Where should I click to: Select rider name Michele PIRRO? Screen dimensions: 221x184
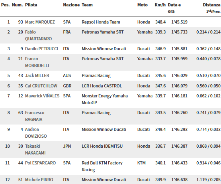(x=39, y=180)
